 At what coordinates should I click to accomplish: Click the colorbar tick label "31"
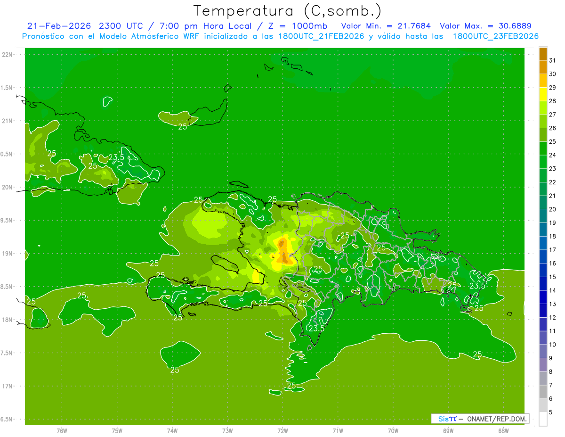(x=553, y=60)
